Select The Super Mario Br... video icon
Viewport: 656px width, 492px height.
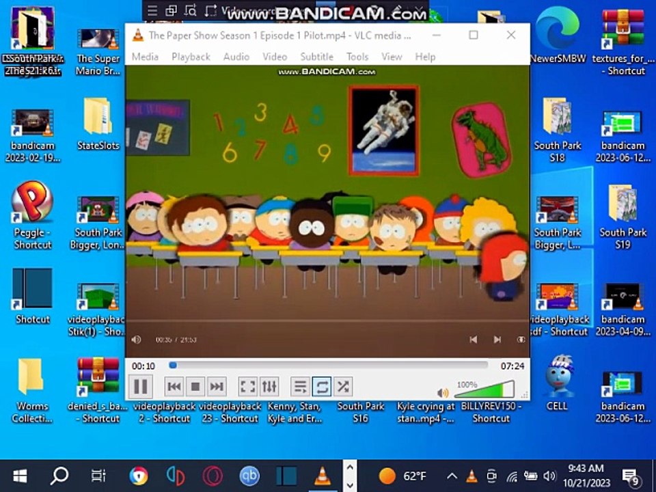(98, 51)
